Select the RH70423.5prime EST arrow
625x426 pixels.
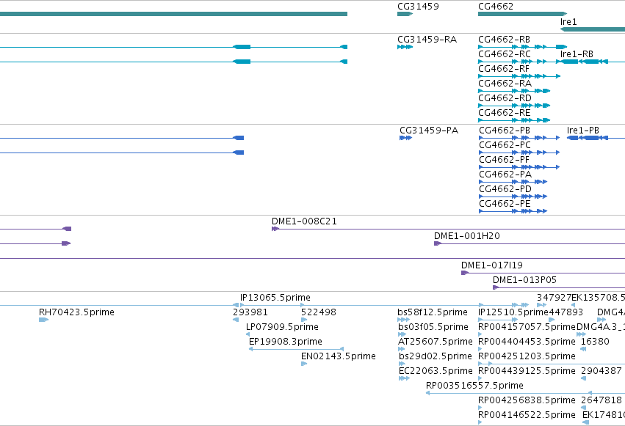(43, 320)
